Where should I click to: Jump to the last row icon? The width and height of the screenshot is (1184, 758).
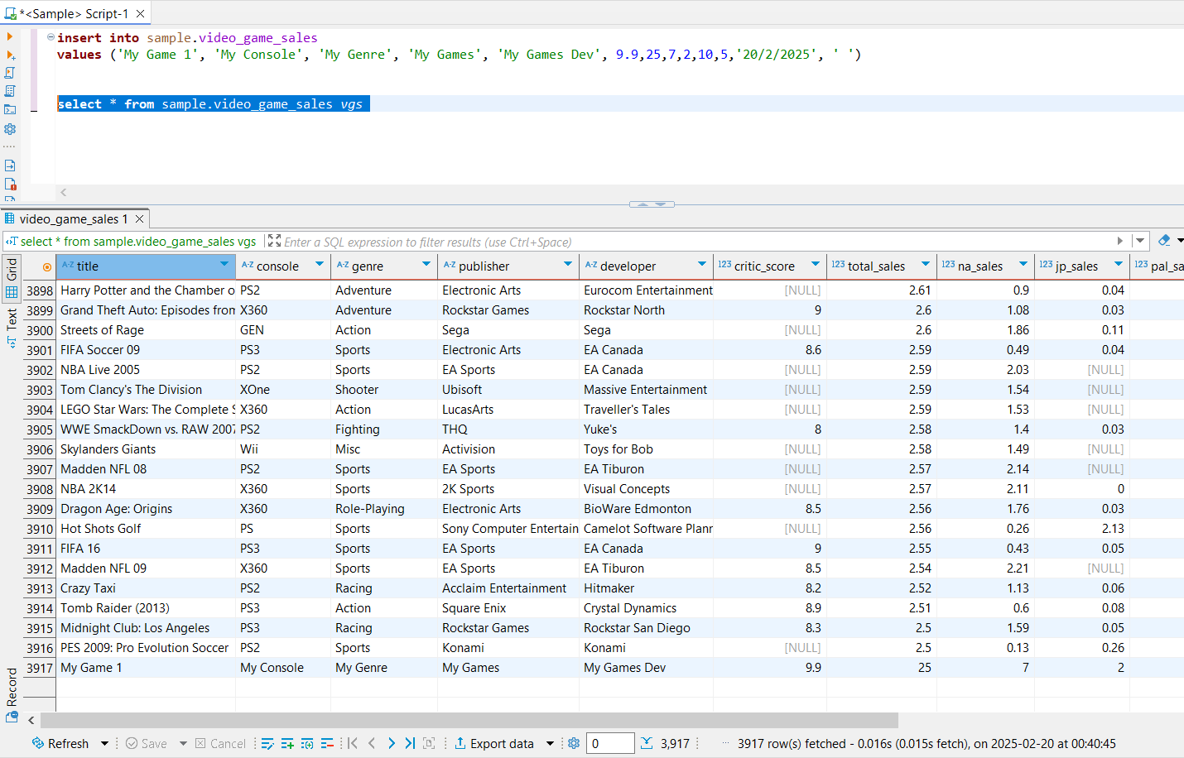tap(410, 743)
